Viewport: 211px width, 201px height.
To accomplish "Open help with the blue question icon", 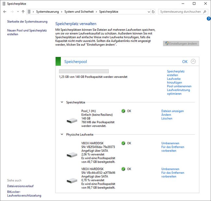I will point(209,18).
